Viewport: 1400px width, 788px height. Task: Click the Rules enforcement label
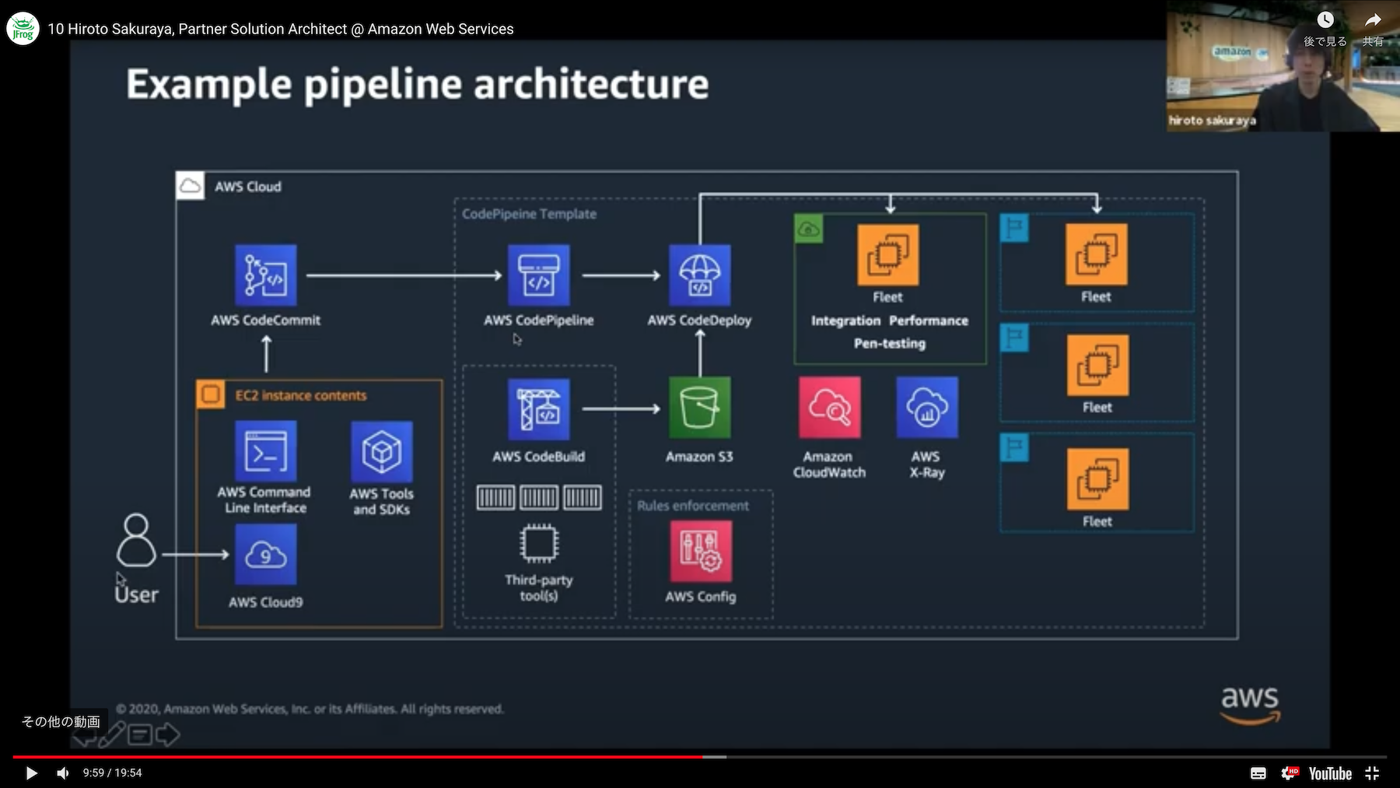693,506
